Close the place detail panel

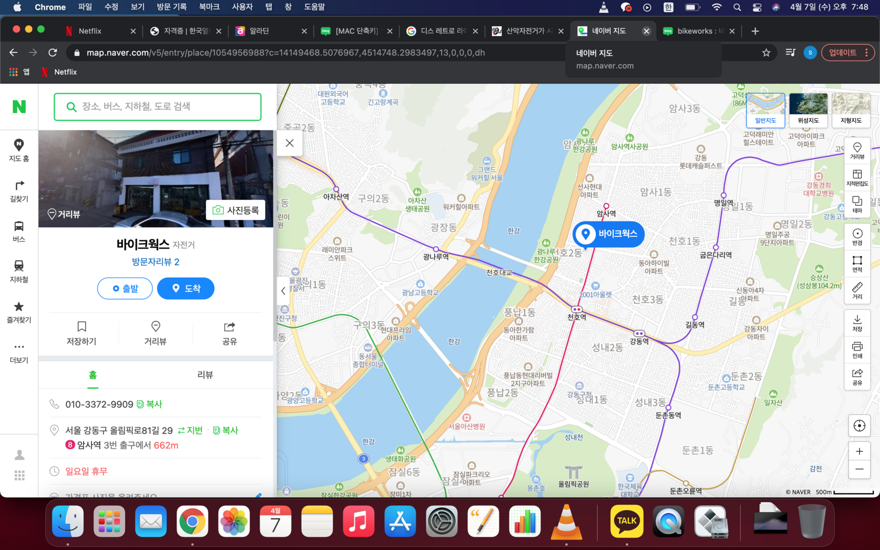290,143
